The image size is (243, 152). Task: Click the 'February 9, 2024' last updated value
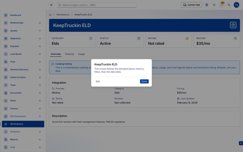187,103
